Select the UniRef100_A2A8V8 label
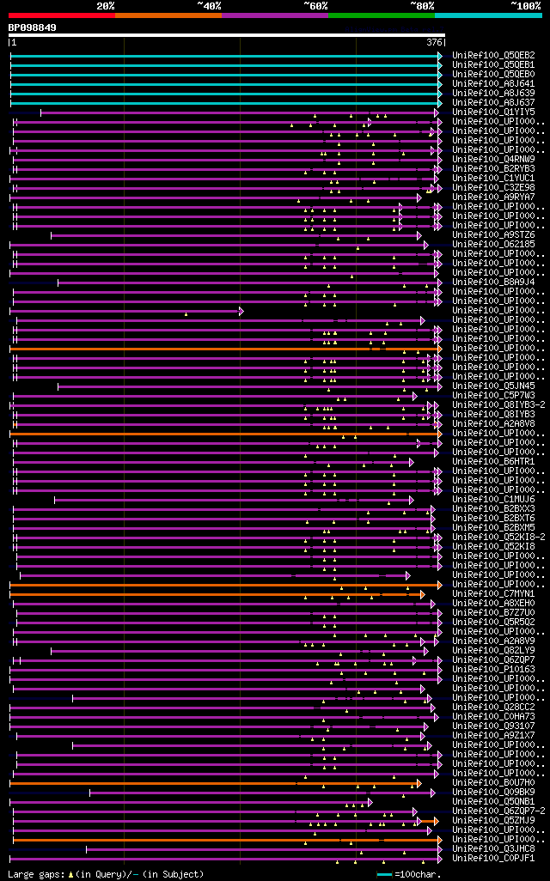 coord(493,423)
